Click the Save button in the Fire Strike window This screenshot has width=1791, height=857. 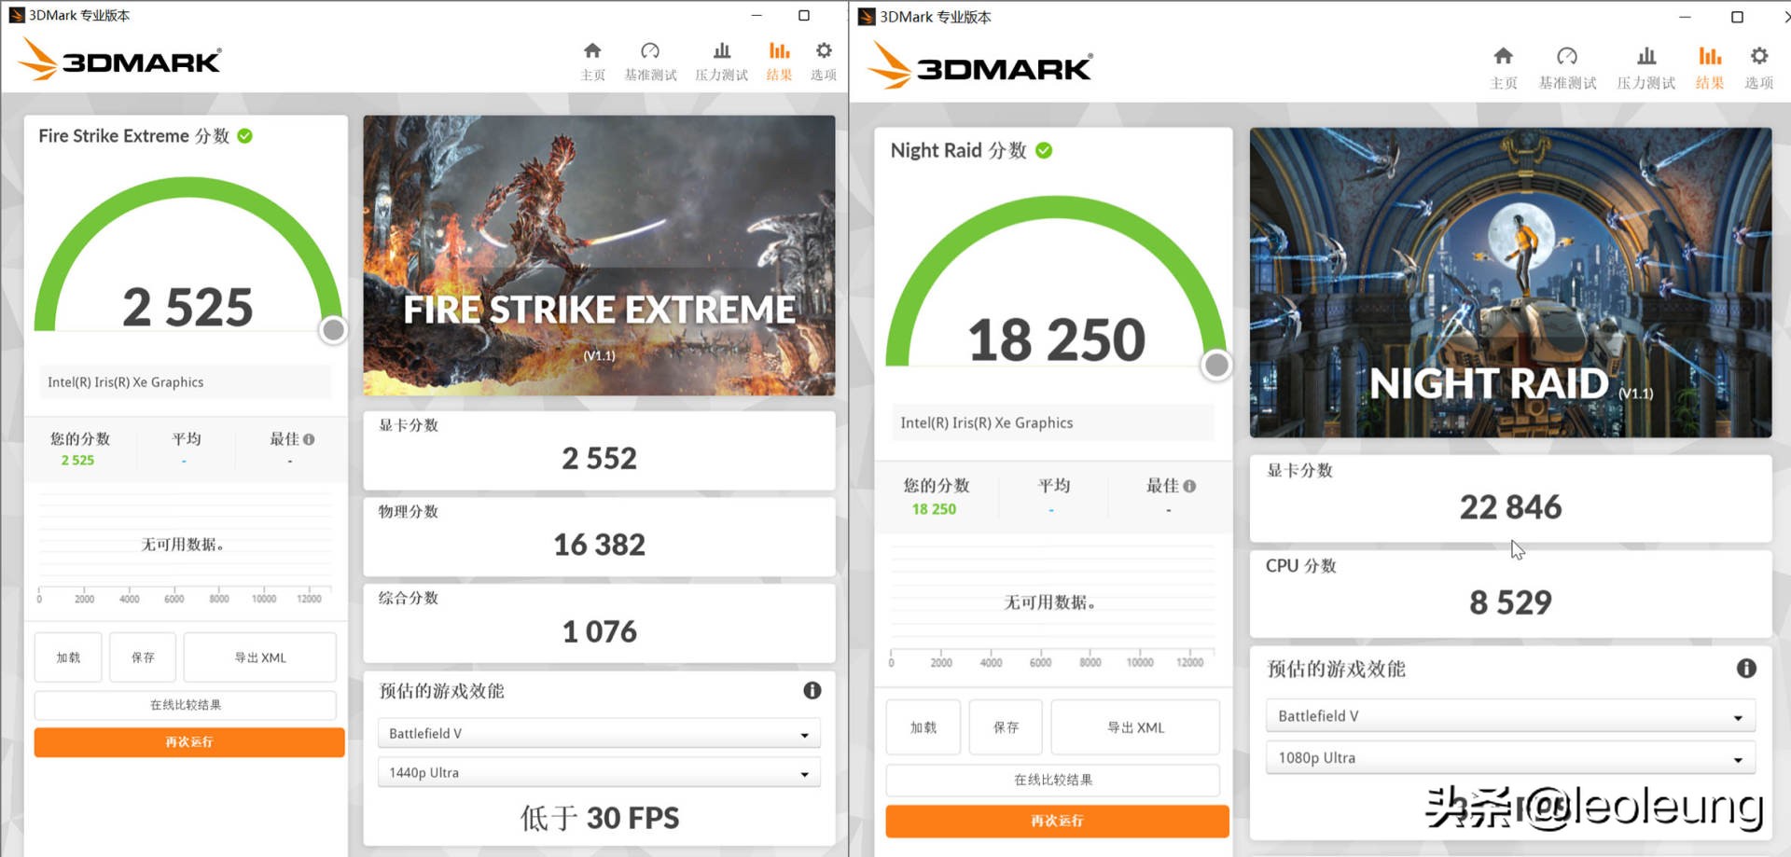tap(143, 657)
